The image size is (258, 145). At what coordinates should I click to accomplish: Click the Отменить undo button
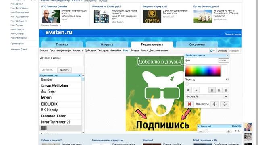222,51
